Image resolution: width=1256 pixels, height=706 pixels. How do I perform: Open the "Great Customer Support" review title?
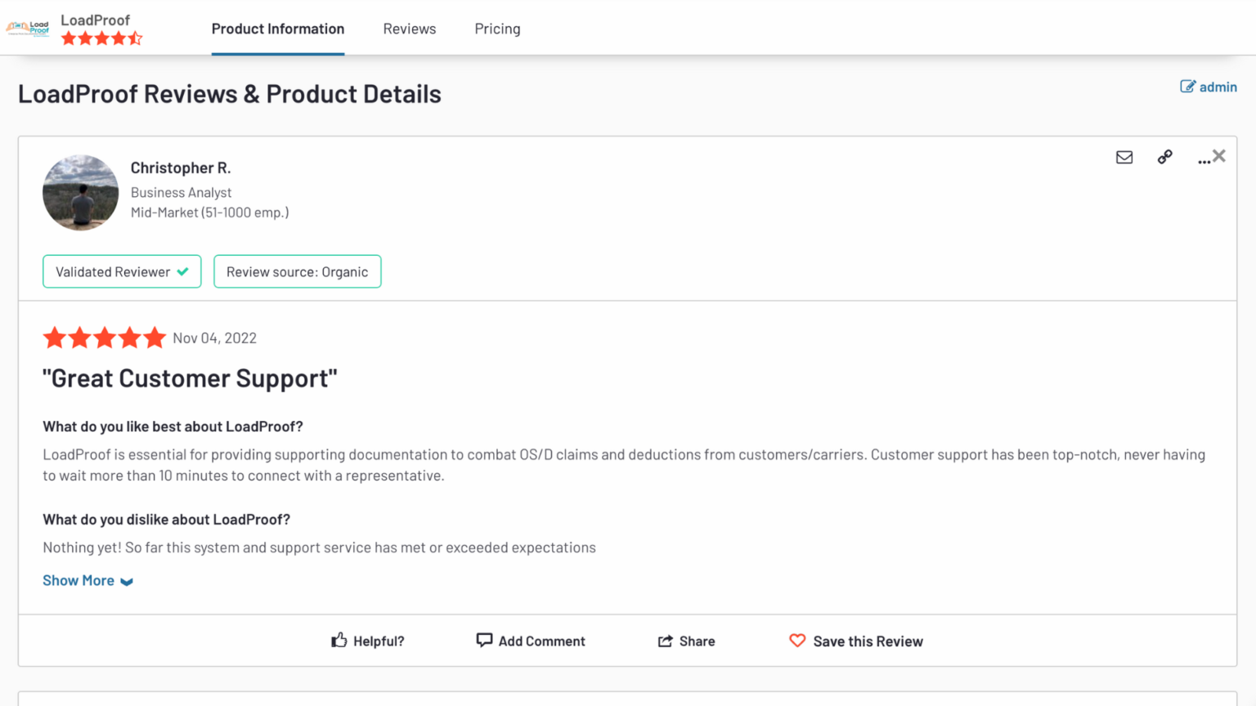(x=190, y=378)
